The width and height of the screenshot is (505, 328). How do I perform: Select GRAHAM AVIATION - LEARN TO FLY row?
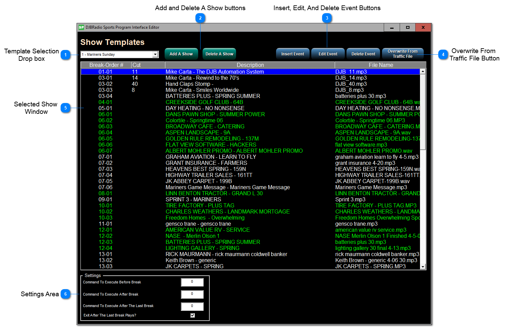coord(251,157)
